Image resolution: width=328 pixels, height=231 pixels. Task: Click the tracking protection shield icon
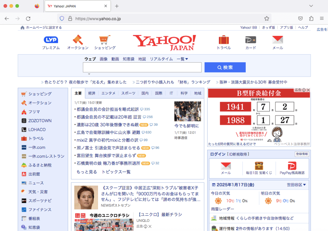[x=62, y=18]
